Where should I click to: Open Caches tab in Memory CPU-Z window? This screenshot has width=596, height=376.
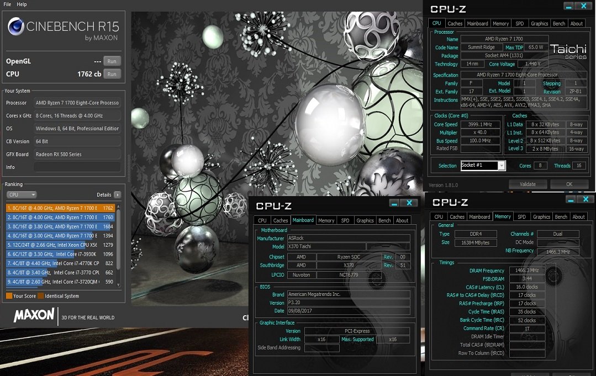tap(457, 216)
